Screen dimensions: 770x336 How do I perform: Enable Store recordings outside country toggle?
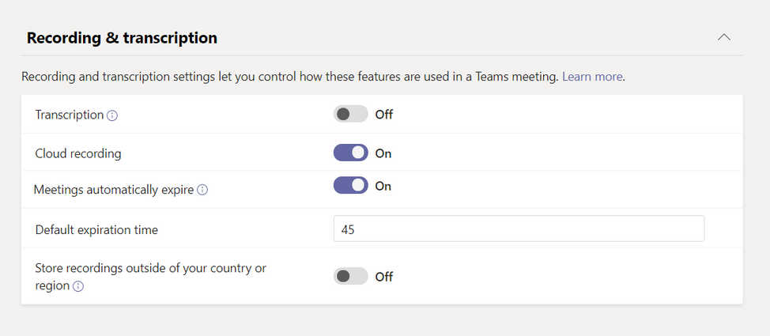351,276
